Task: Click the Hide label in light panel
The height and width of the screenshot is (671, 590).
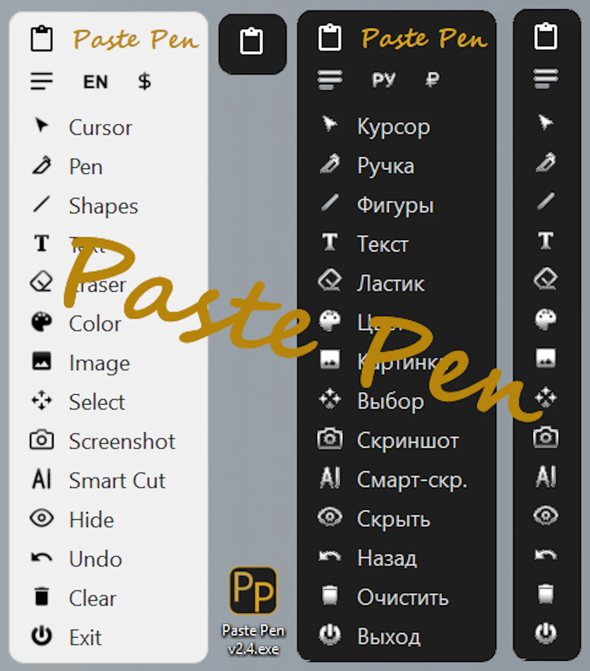Action: coord(91,520)
